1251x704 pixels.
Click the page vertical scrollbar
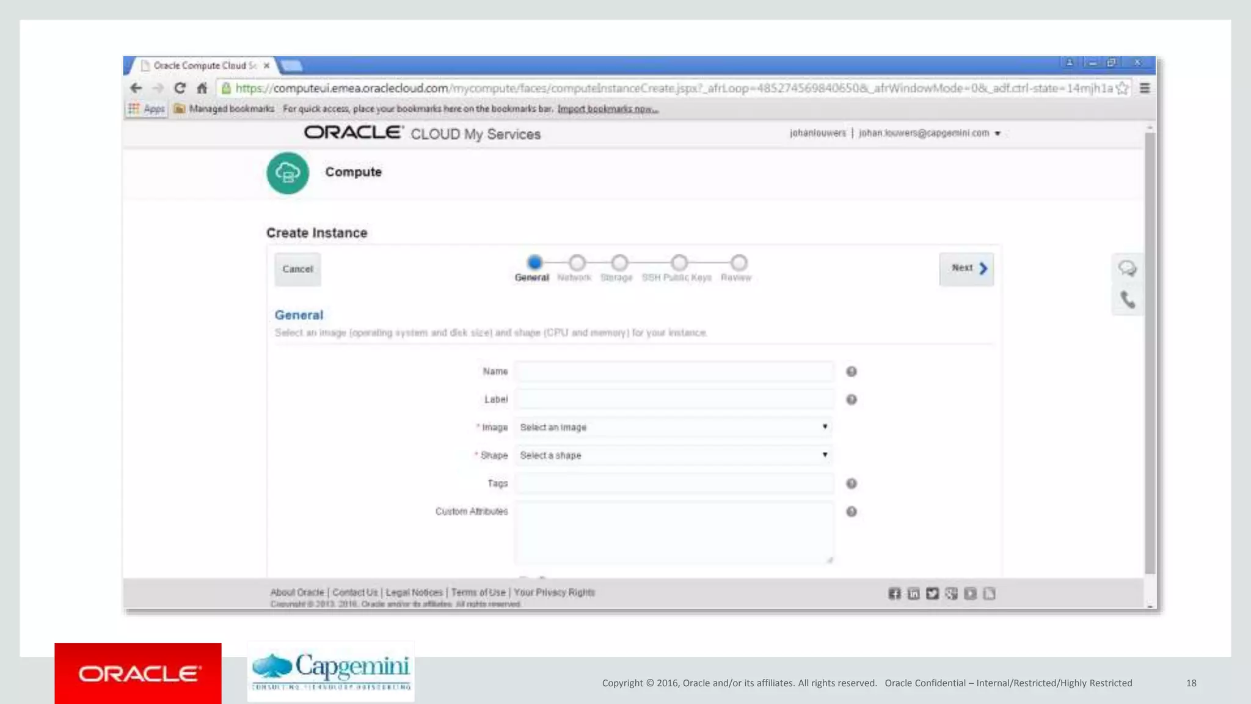point(1150,353)
